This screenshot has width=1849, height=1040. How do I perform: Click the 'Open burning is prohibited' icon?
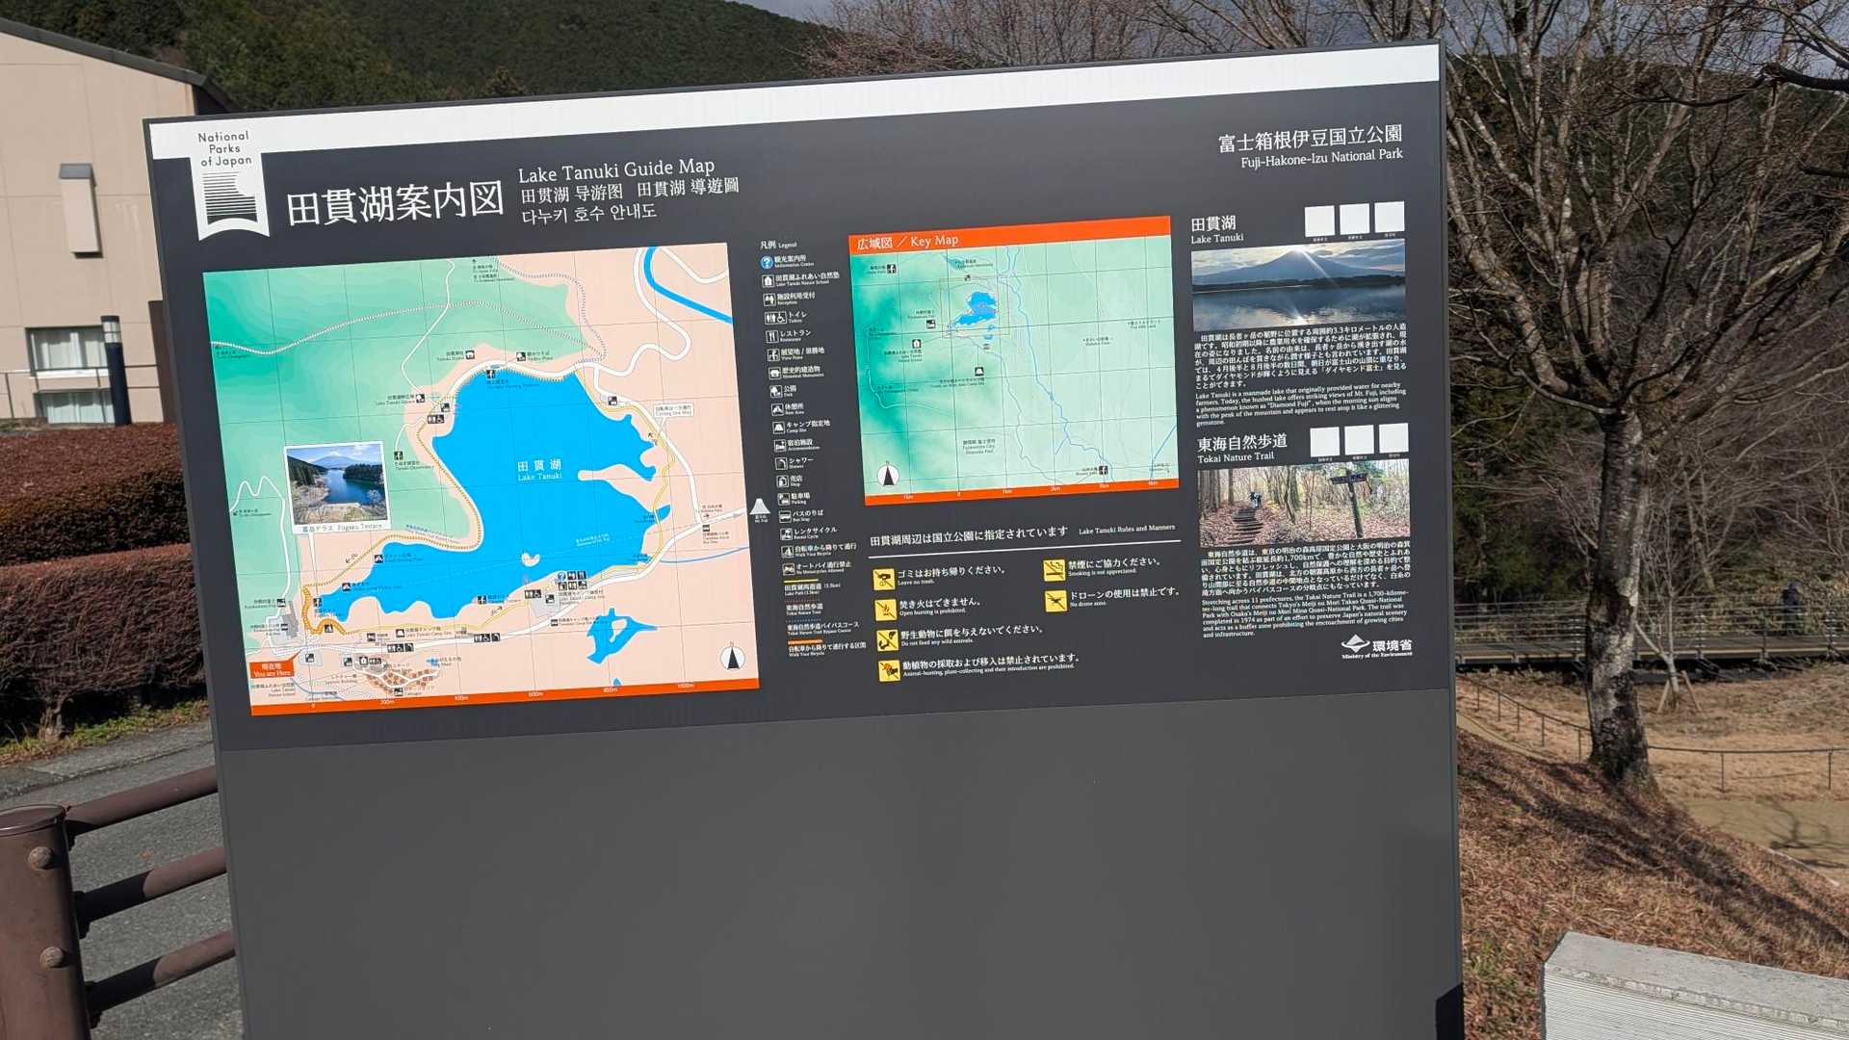click(x=885, y=610)
